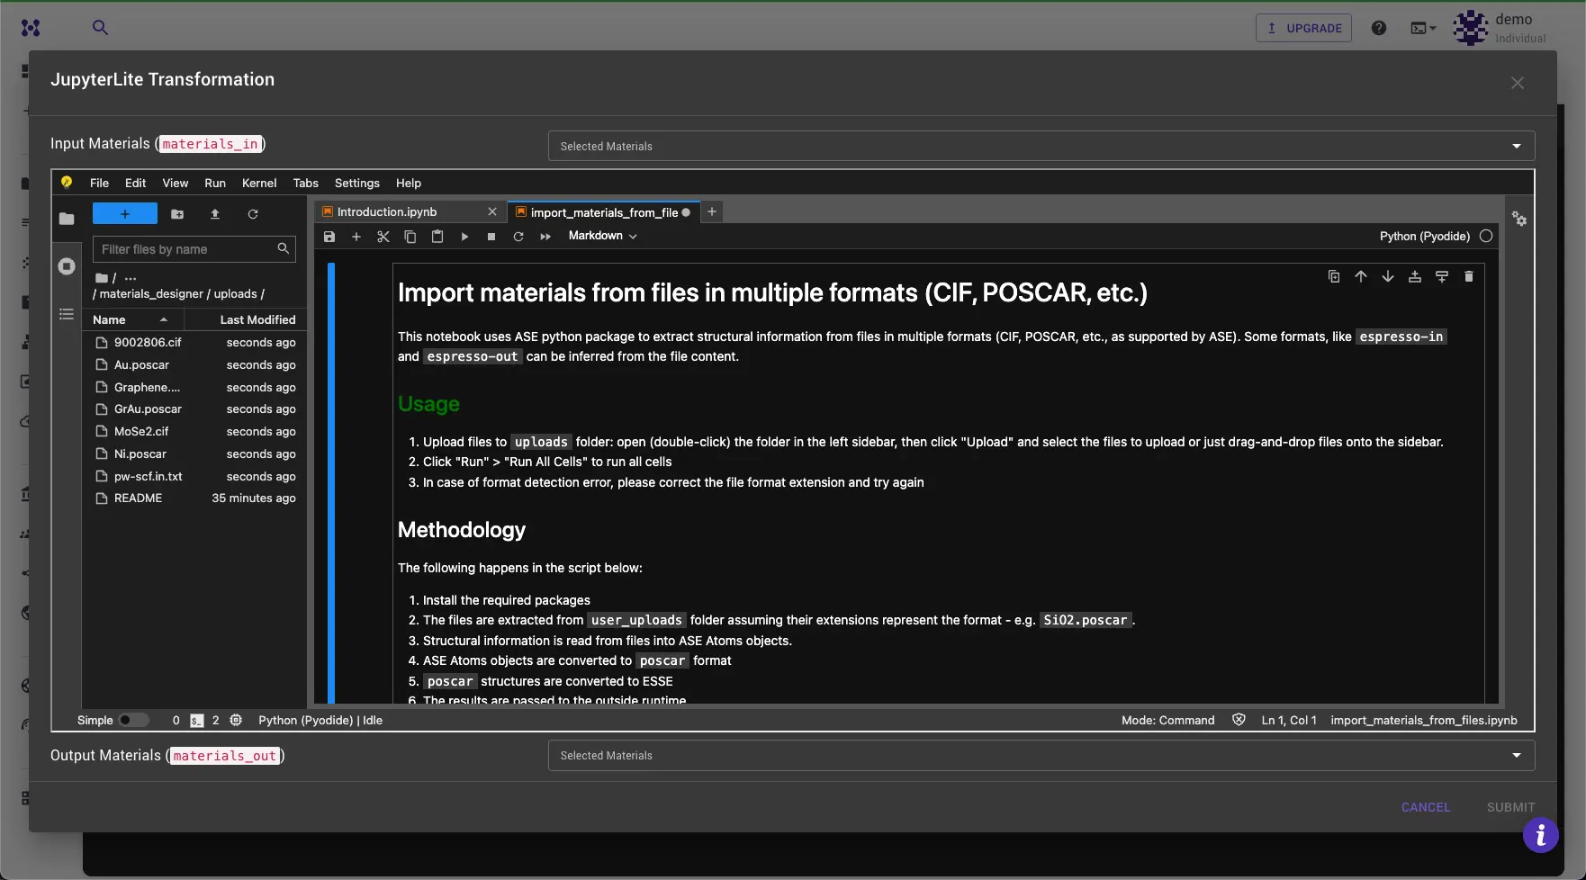The height and width of the screenshot is (880, 1586).
Task: Upload files using the upload arrow icon
Action: click(x=215, y=214)
